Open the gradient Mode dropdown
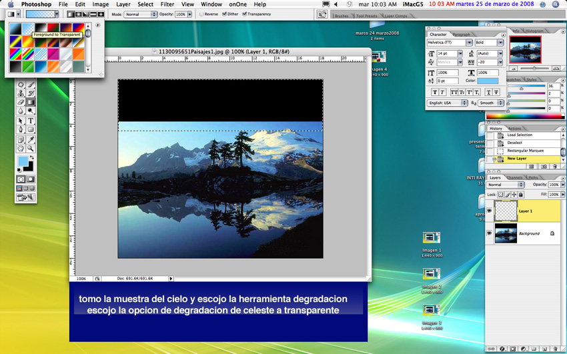The height and width of the screenshot is (354, 567). click(141, 14)
